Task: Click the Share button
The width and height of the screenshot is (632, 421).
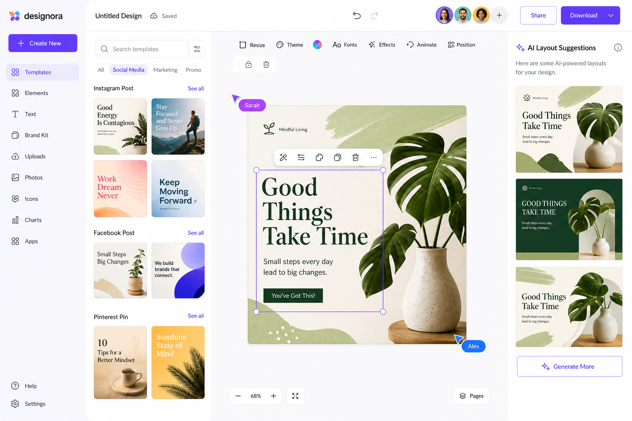Action: (538, 16)
